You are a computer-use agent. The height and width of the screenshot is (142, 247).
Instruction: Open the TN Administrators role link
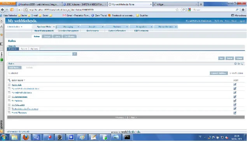click(x=19, y=97)
